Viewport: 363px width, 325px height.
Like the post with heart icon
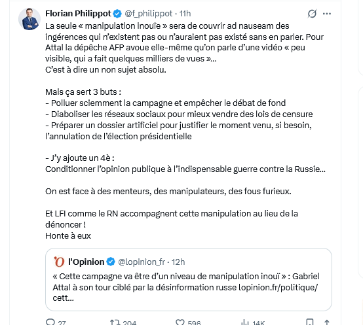pos(180,322)
